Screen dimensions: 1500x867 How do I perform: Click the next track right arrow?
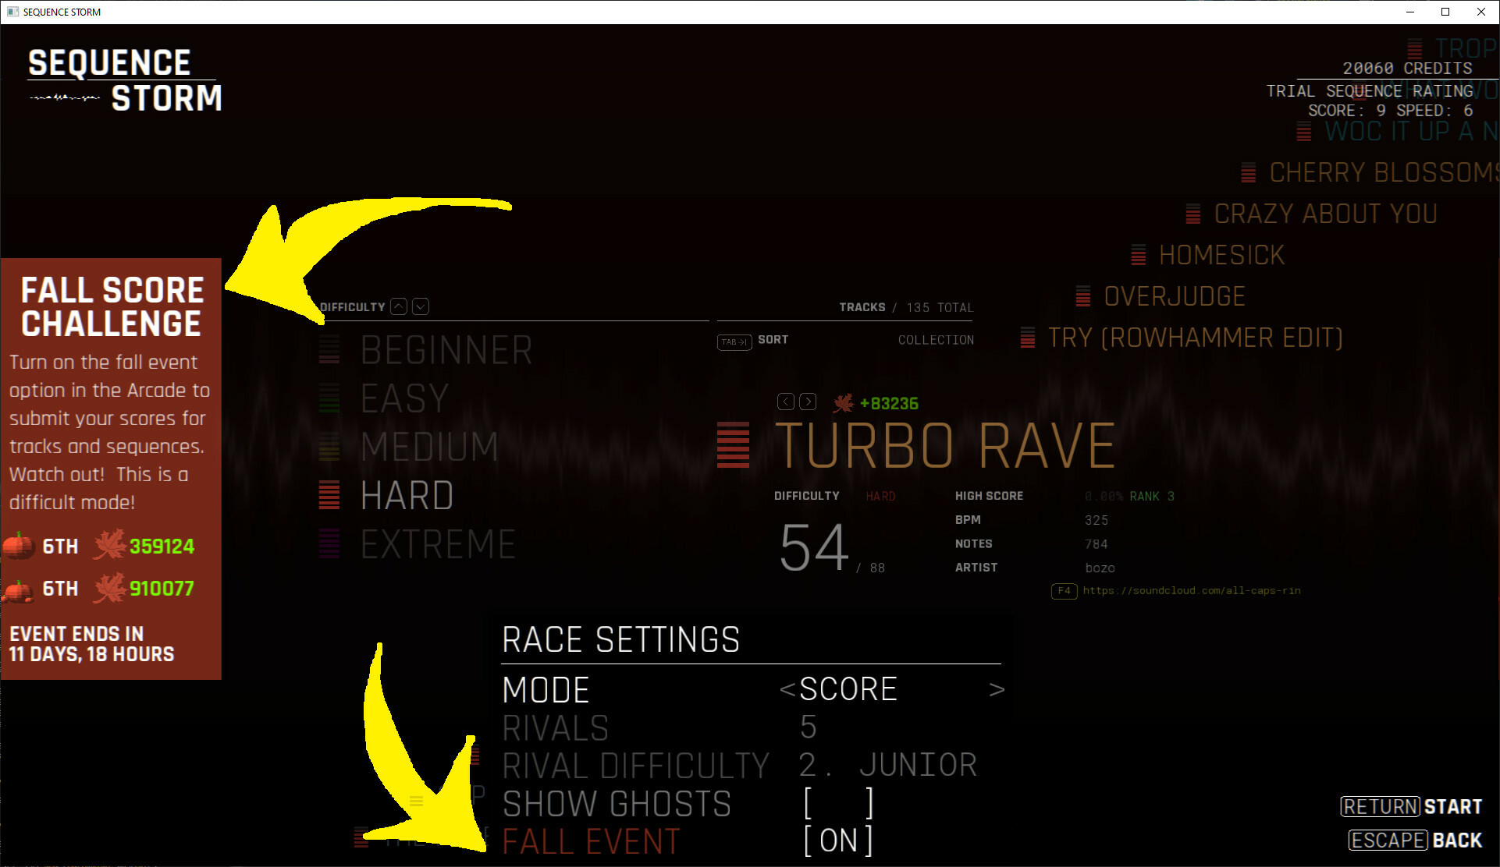click(x=808, y=402)
